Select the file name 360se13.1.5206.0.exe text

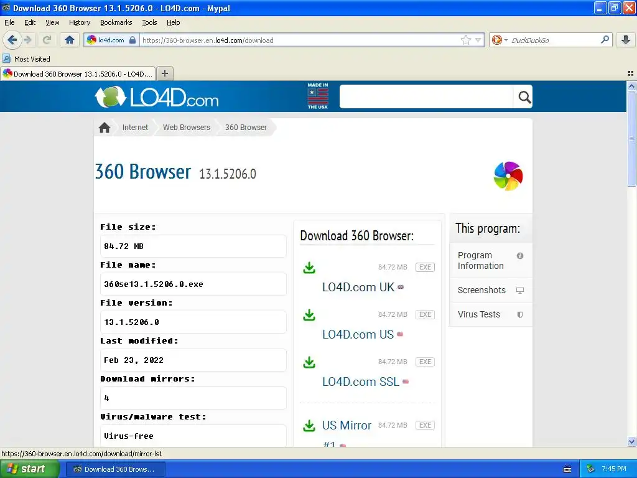point(154,284)
